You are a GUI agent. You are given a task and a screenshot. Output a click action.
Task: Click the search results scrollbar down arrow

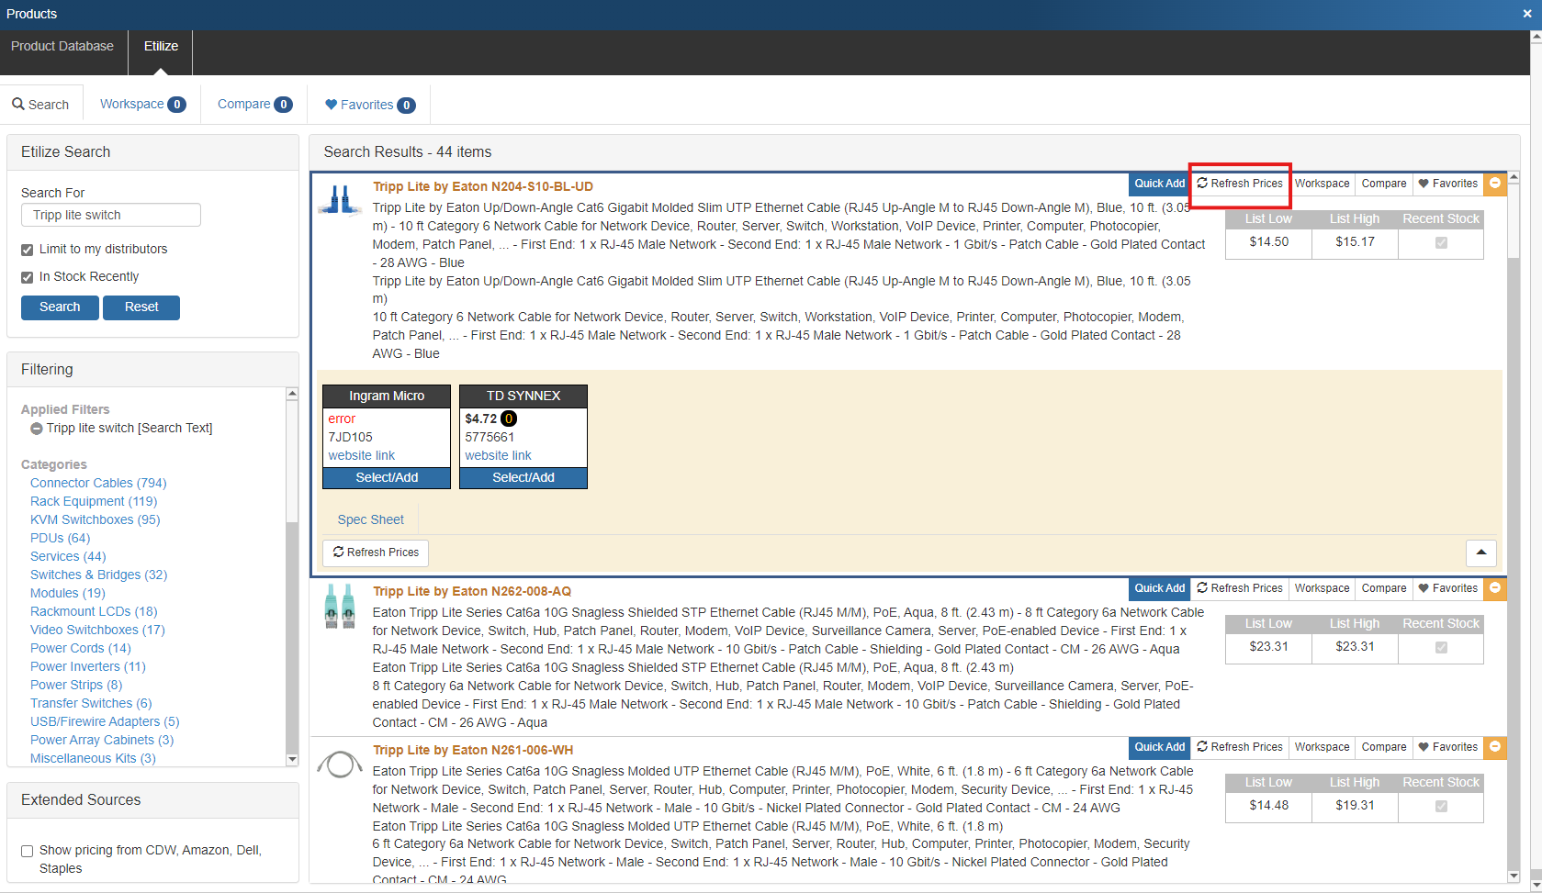(x=1514, y=876)
